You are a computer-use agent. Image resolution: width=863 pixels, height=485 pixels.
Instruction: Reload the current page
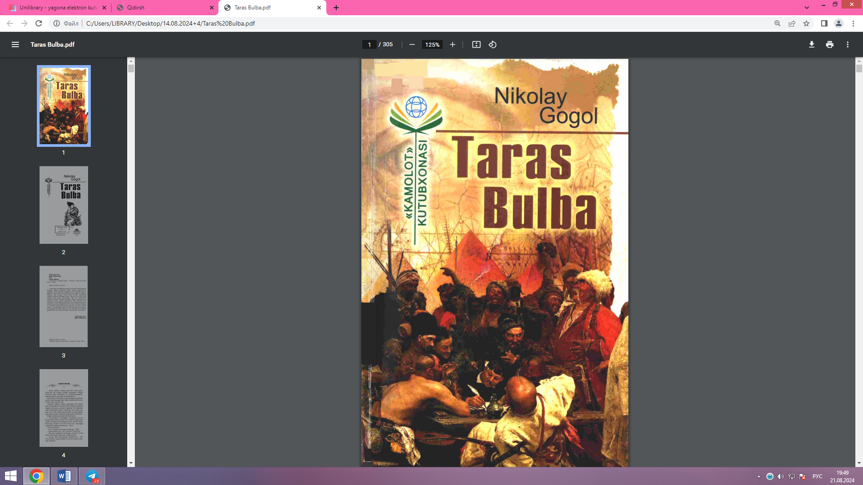coord(39,23)
